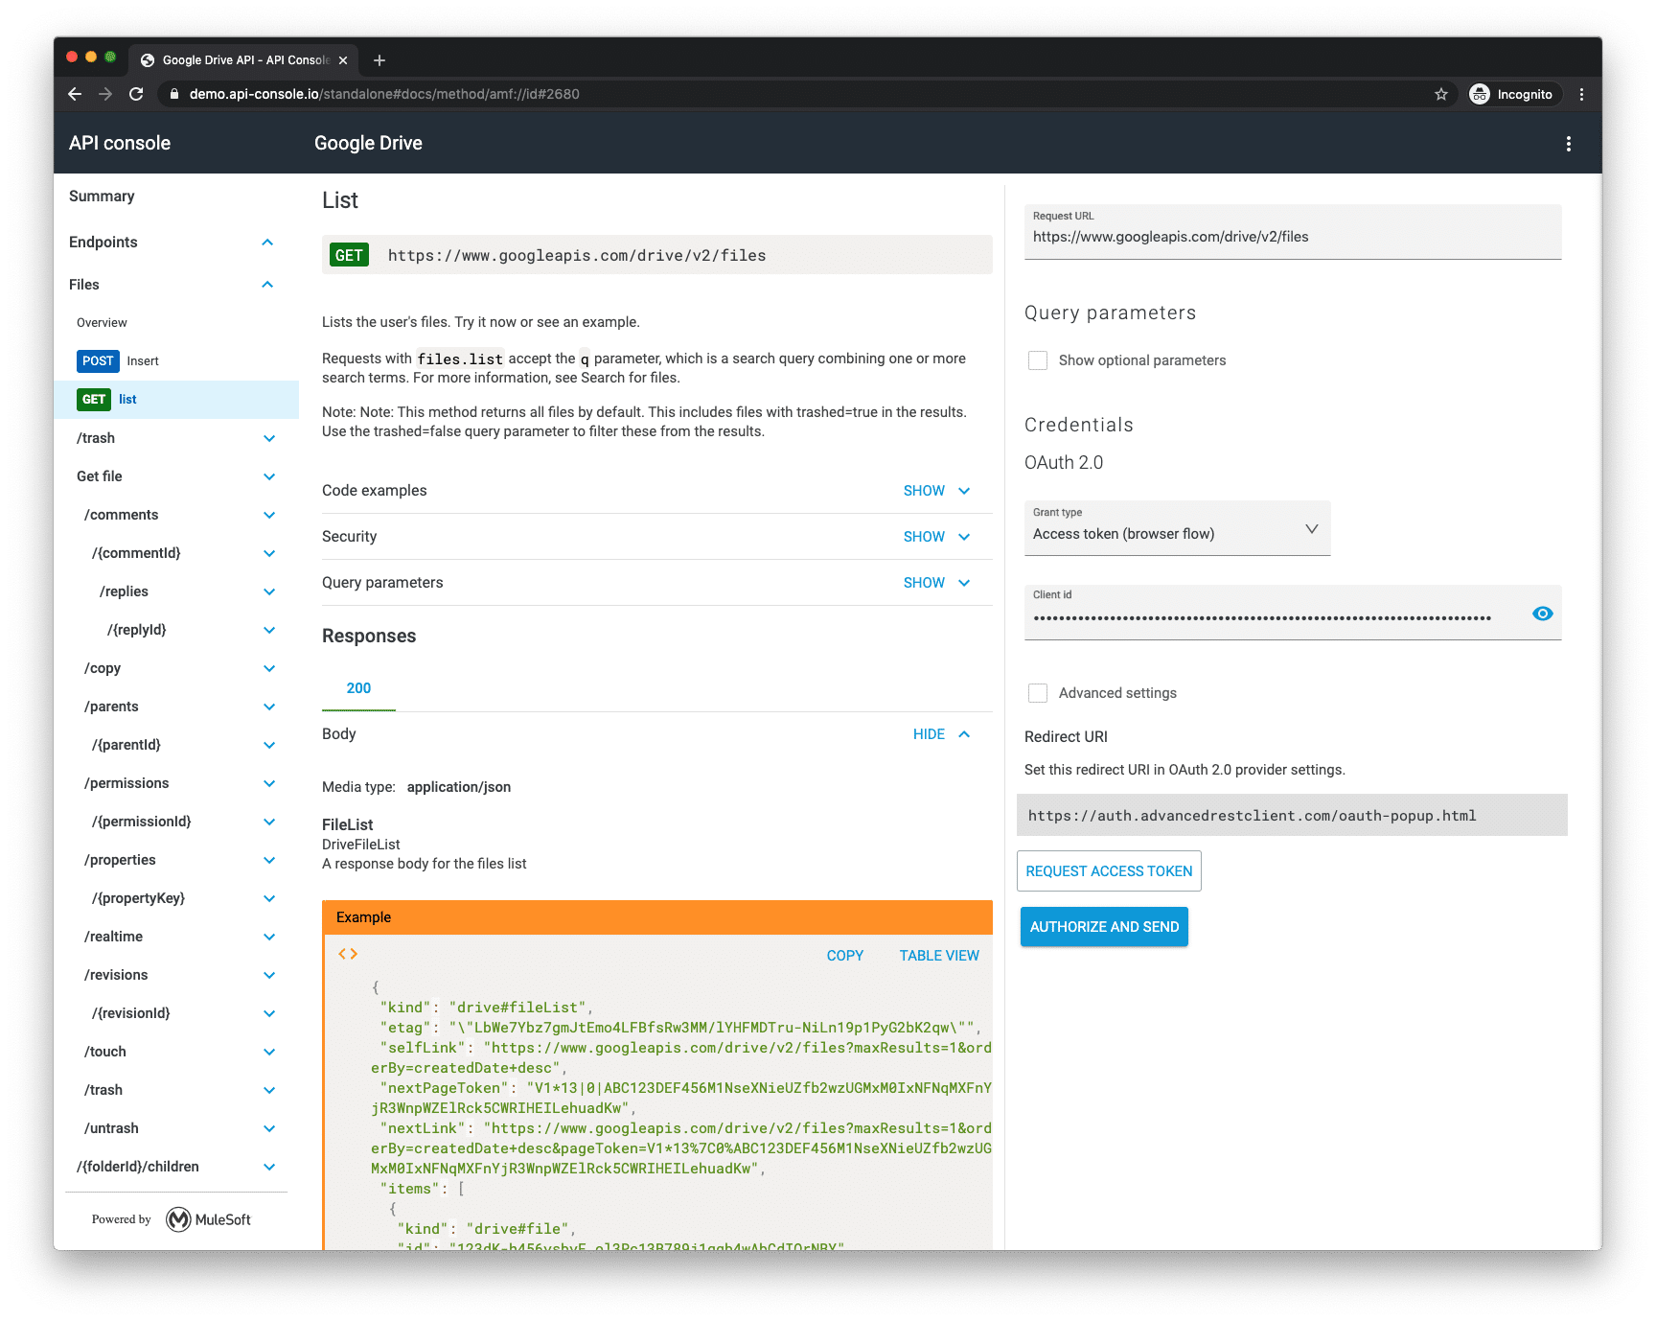Viewport: 1656px width, 1321px height.
Task: Collapse the Files section in sidebar
Action: (x=266, y=284)
